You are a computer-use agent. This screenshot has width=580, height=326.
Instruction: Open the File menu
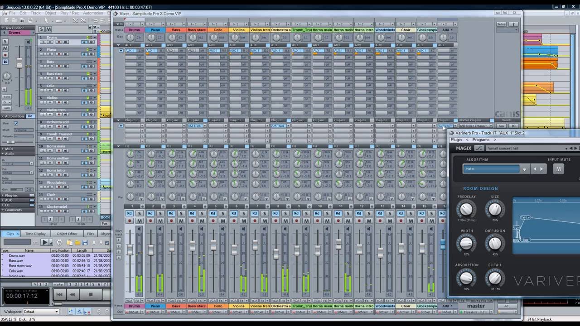[x=13, y=13]
